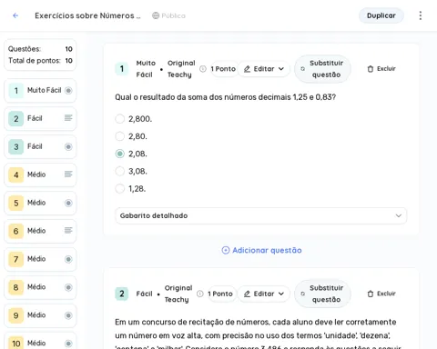This screenshot has height=349, width=437.
Task: Click the pencil icon in question 2 Editar
Action: 248,294
